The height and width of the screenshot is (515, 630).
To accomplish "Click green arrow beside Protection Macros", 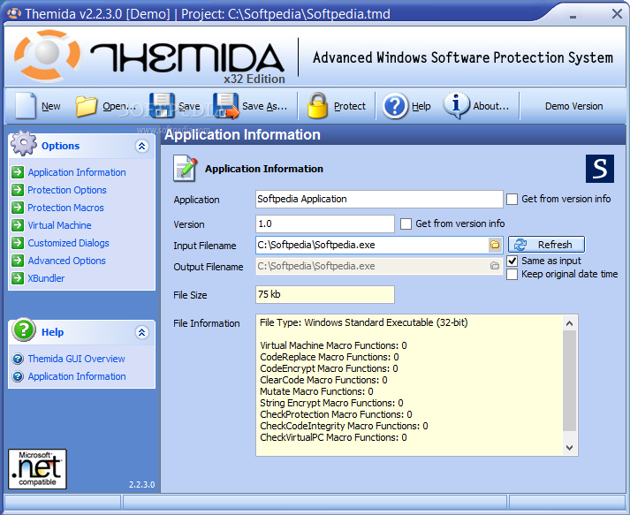I will coord(18,208).
